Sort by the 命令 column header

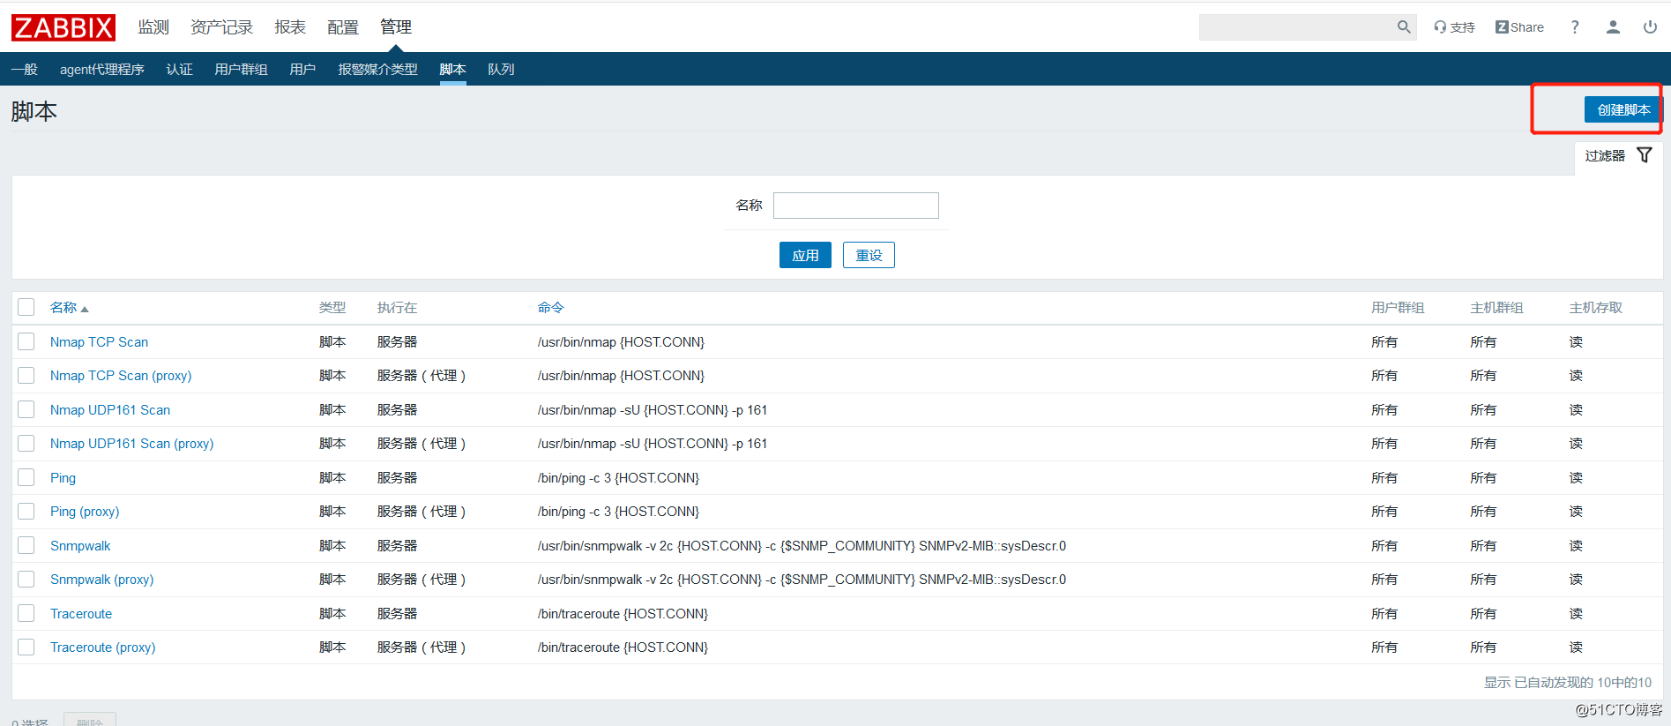point(551,308)
